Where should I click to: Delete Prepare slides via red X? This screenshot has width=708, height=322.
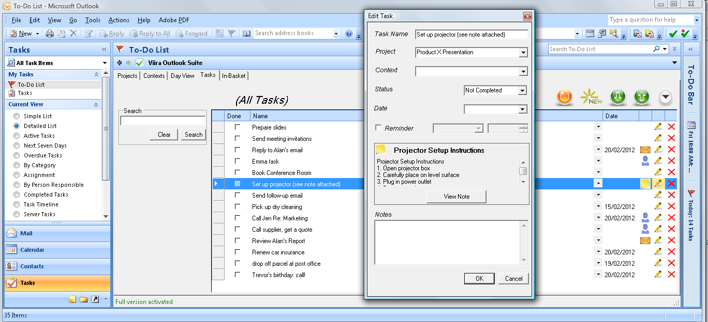pos(671,126)
